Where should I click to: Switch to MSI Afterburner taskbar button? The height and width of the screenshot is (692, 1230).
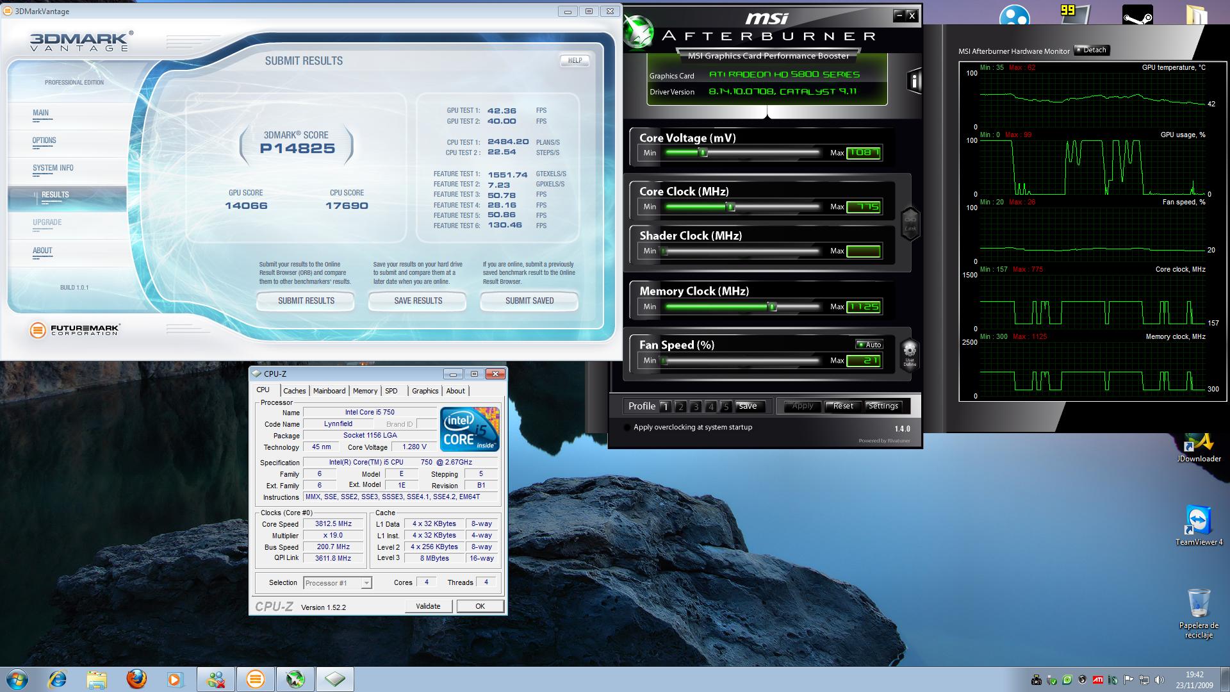(x=295, y=679)
